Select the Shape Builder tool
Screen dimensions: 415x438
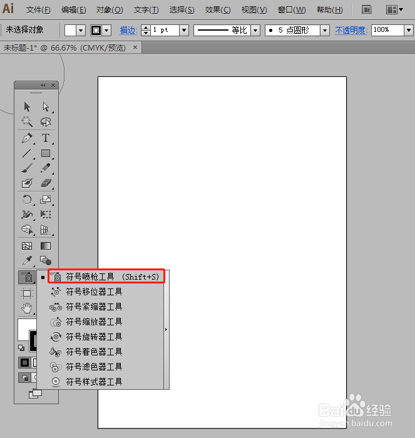point(27,230)
